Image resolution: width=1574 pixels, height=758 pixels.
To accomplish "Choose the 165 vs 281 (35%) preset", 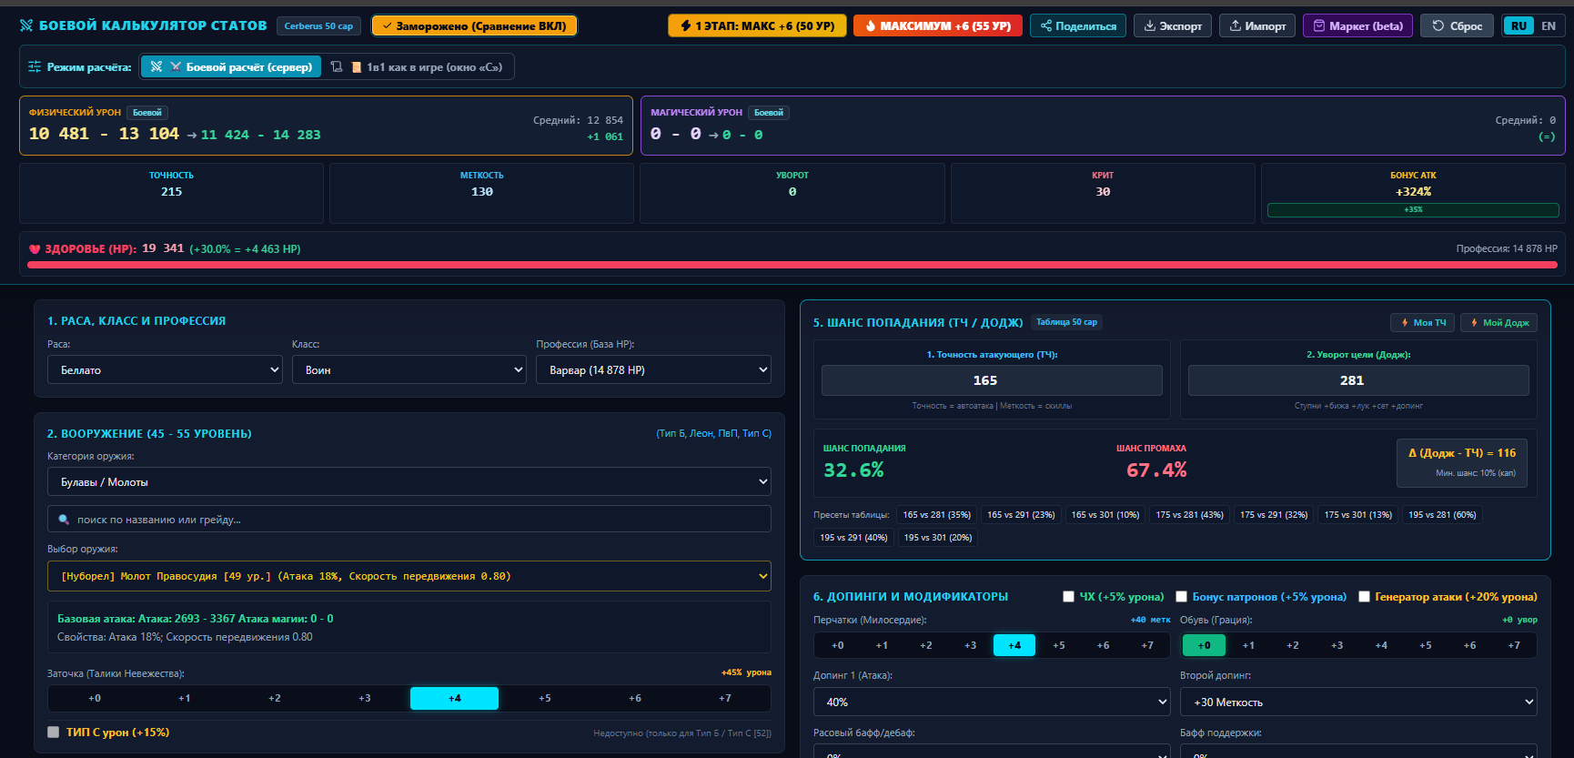I will [x=936, y=515].
